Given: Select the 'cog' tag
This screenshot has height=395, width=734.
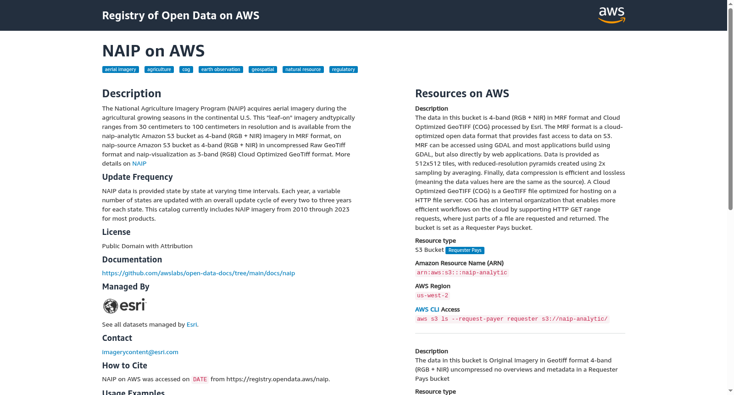Looking at the screenshot, I should (186, 70).
